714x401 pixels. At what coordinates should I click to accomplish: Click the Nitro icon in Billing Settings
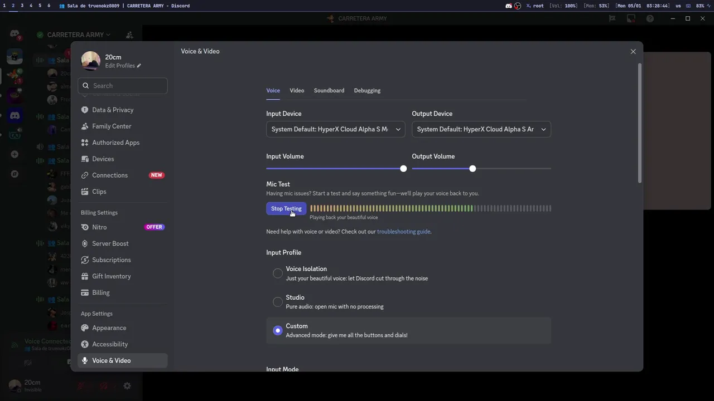(85, 227)
